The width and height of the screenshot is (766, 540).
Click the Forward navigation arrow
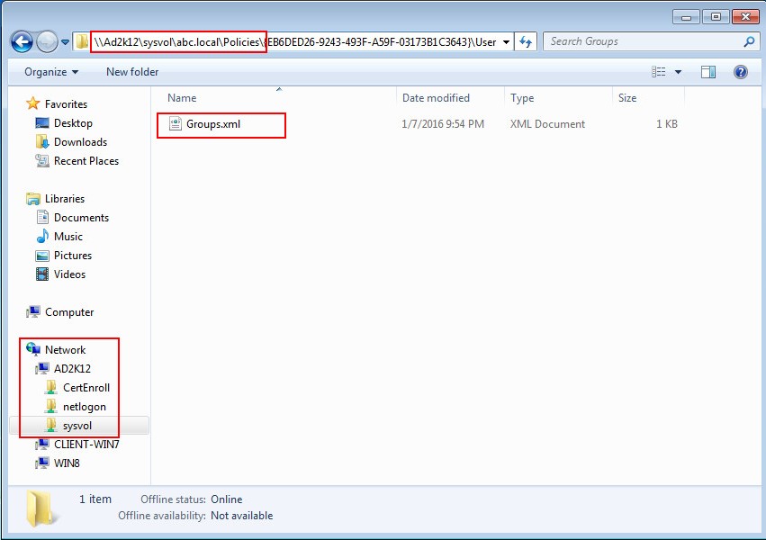click(x=47, y=42)
